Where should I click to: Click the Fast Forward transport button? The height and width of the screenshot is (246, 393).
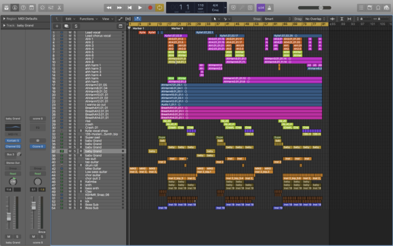[x=119, y=7]
